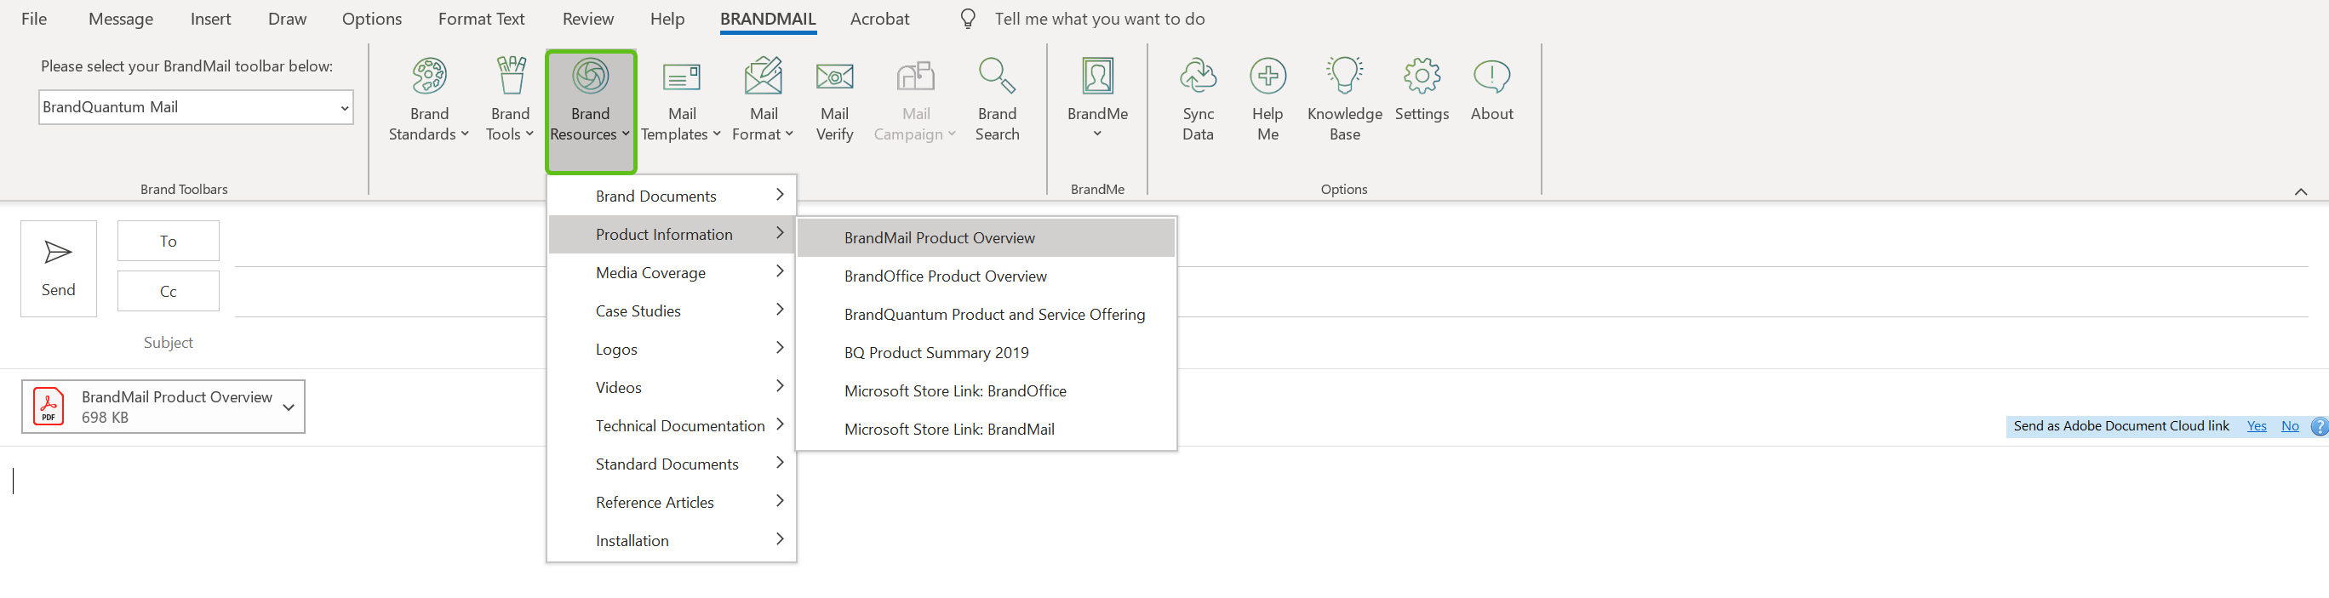Switch to the Insert tab
Image resolution: width=2329 pixels, height=598 pixels.
click(x=210, y=19)
